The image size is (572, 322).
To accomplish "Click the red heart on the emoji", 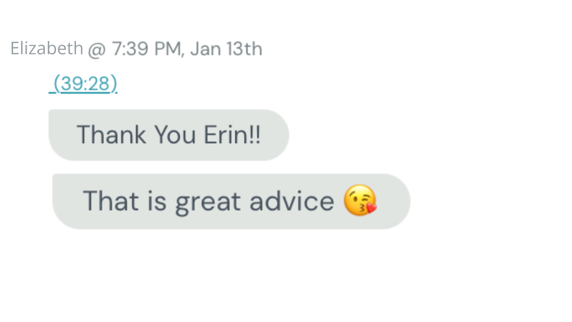I will tap(371, 208).
